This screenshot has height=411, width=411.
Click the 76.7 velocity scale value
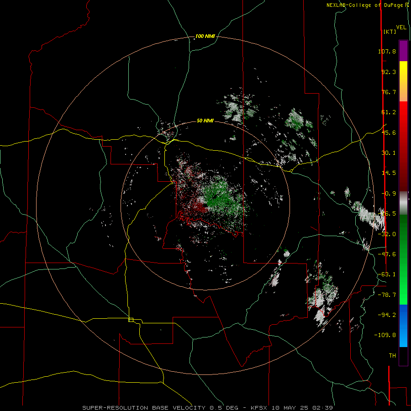389,92
